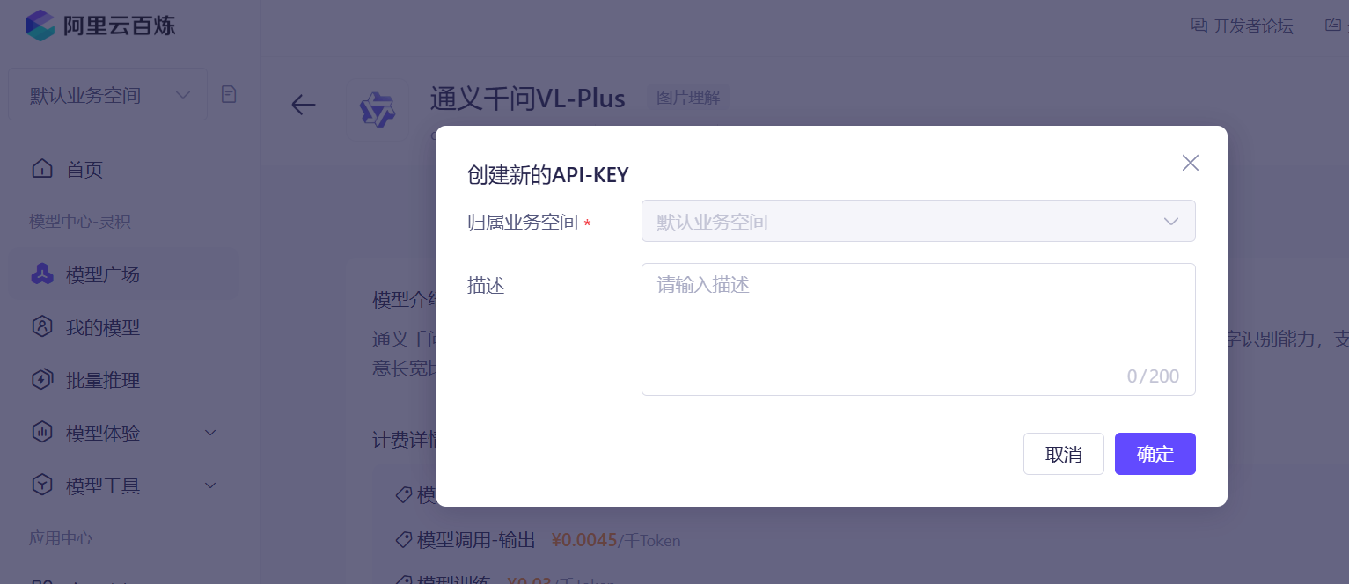Click the 取消 button
This screenshot has height=584, width=1349.
click(x=1063, y=454)
